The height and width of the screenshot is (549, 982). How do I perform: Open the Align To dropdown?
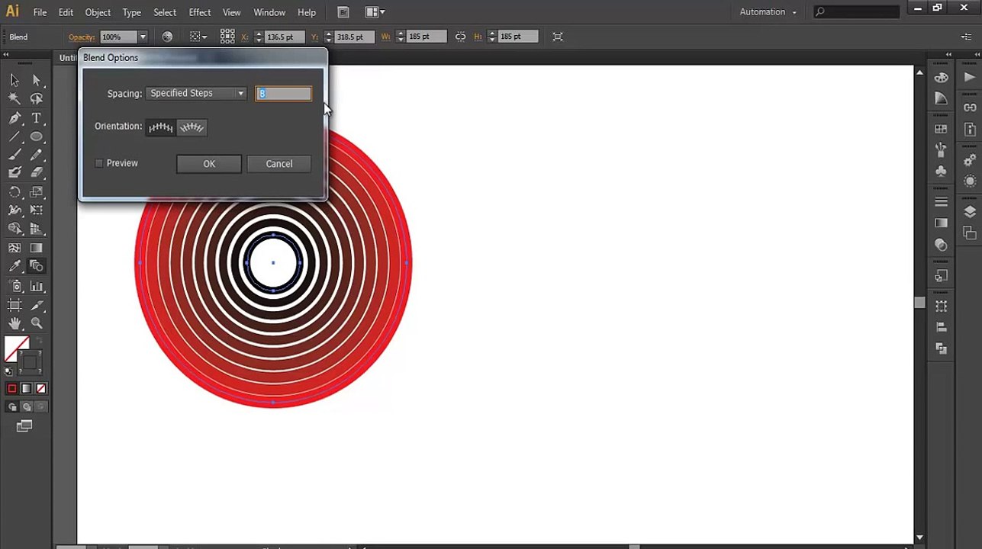click(x=198, y=37)
